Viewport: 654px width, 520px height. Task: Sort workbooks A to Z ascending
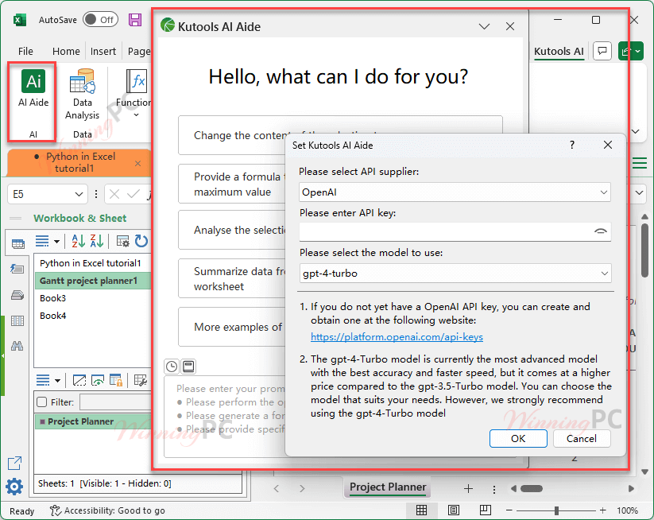pos(78,241)
